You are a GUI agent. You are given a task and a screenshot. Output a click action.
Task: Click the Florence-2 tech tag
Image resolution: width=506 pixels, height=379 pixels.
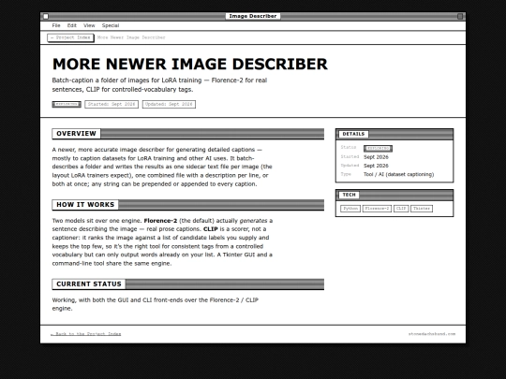coord(377,209)
